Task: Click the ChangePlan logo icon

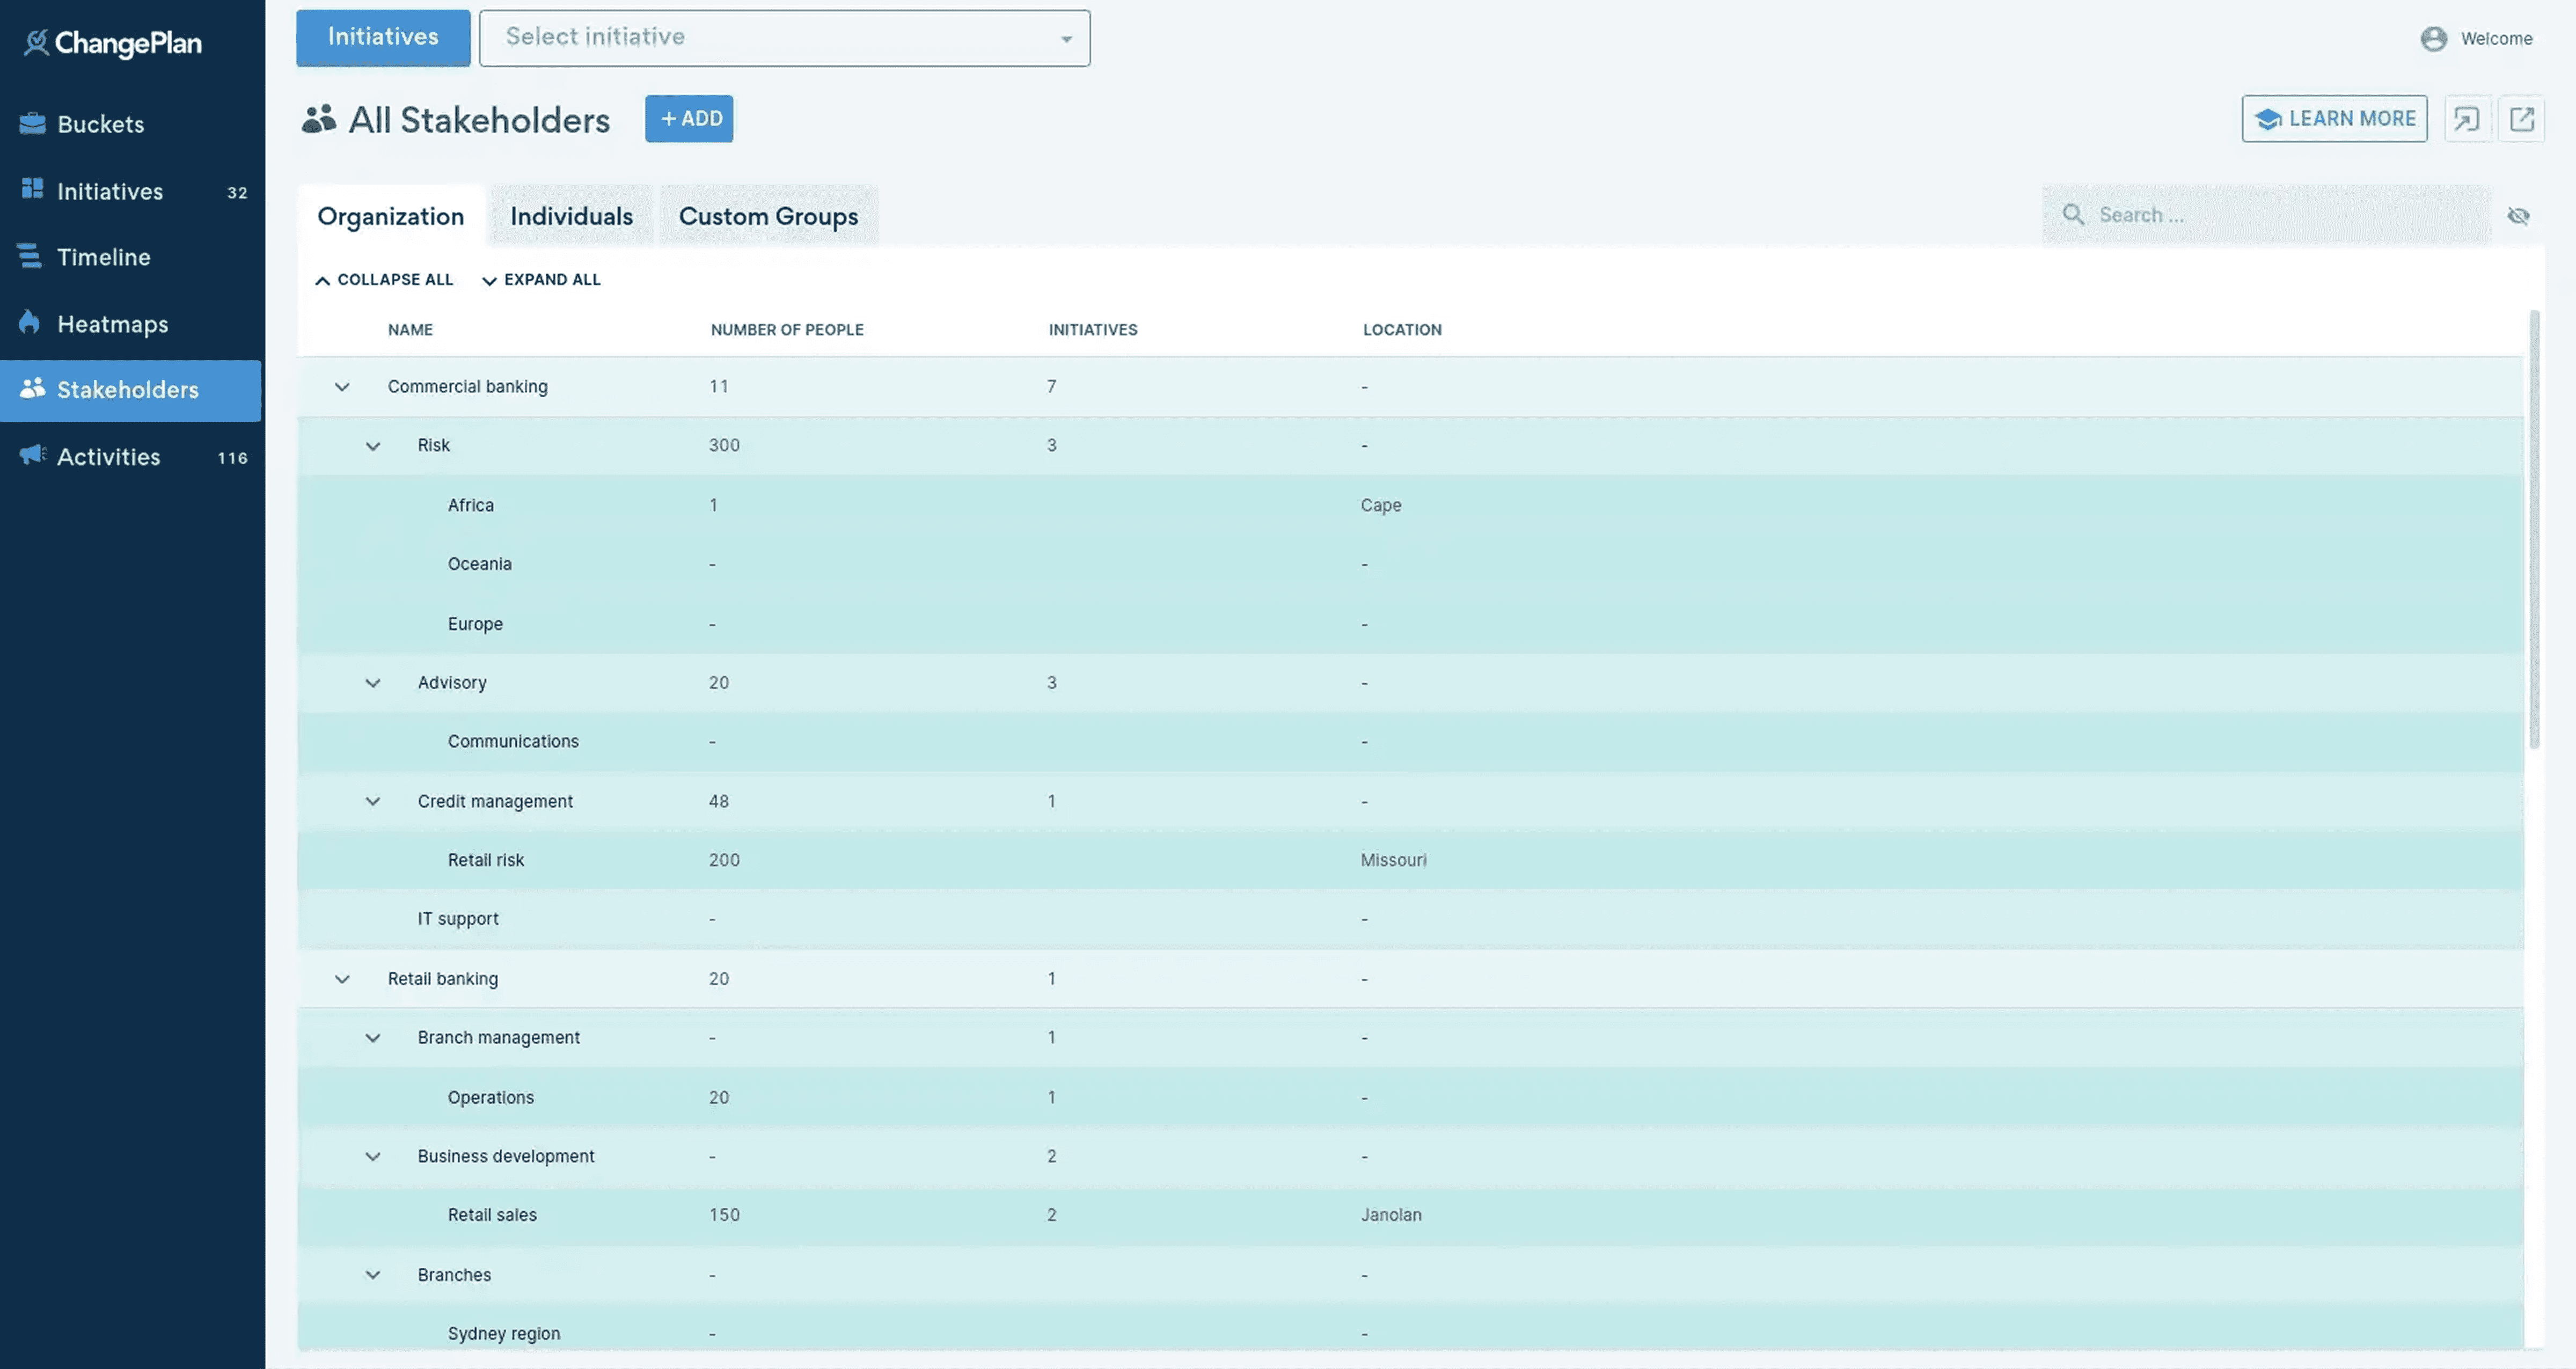Action: (x=36, y=42)
